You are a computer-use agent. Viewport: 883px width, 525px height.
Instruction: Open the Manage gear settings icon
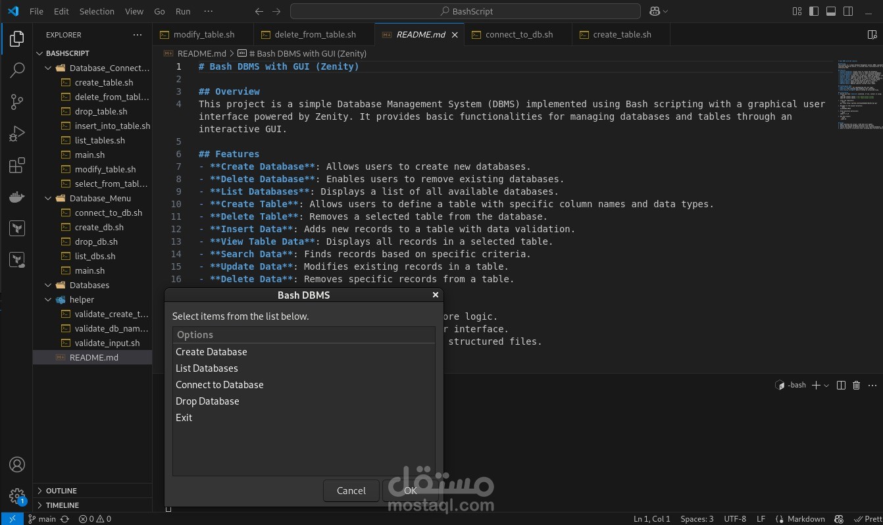click(x=17, y=496)
